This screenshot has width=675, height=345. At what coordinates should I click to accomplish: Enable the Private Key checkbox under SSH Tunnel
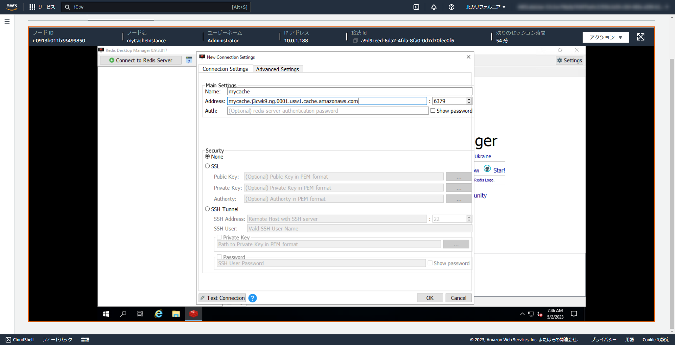(x=219, y=237)
